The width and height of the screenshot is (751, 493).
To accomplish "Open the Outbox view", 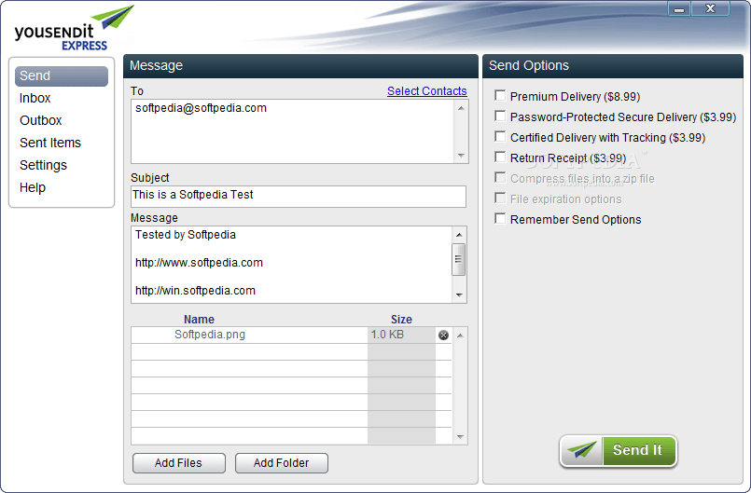I will pos(41,120).
